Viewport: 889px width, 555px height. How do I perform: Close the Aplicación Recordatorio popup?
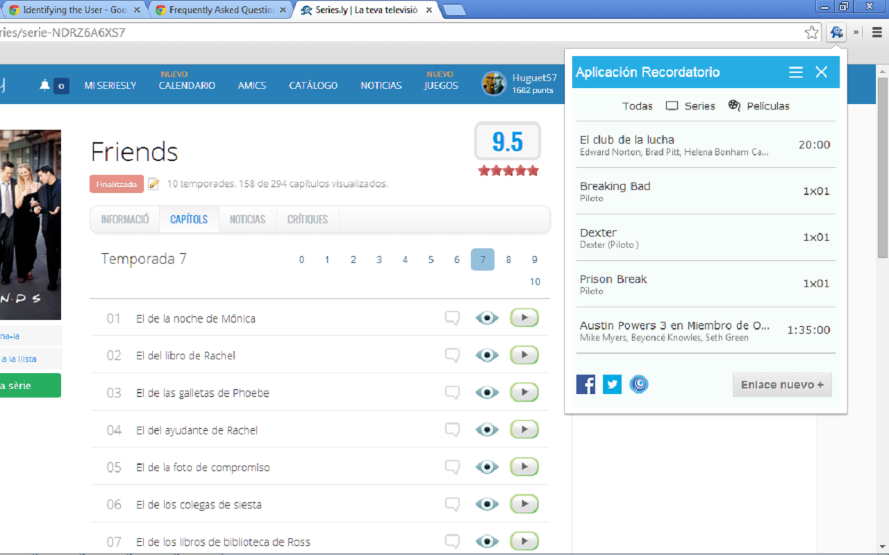[822, 72]
